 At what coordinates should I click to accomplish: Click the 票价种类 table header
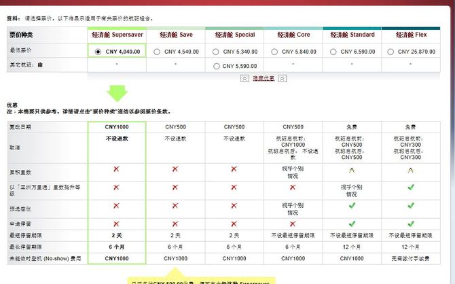click(21, 35)
